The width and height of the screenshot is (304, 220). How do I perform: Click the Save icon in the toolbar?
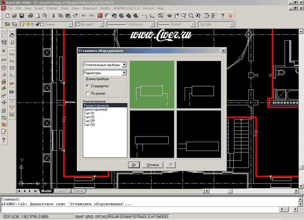click(22, 16)
